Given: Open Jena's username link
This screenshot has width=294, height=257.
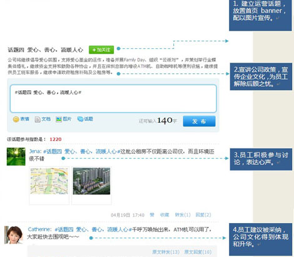Looking at the screenshot, I should click(35, 152).
